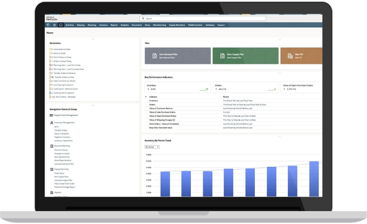Open the Analytics menu
The height and width of the screenshot is (224, 367).
pos(124,25)
